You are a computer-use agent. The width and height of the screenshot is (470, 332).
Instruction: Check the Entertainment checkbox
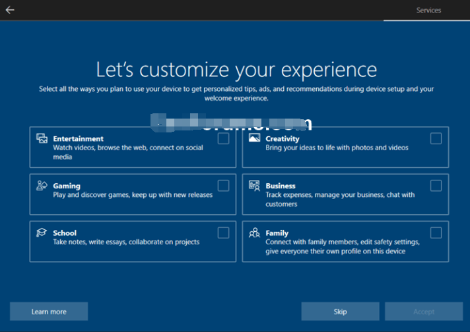pos(223,138)
